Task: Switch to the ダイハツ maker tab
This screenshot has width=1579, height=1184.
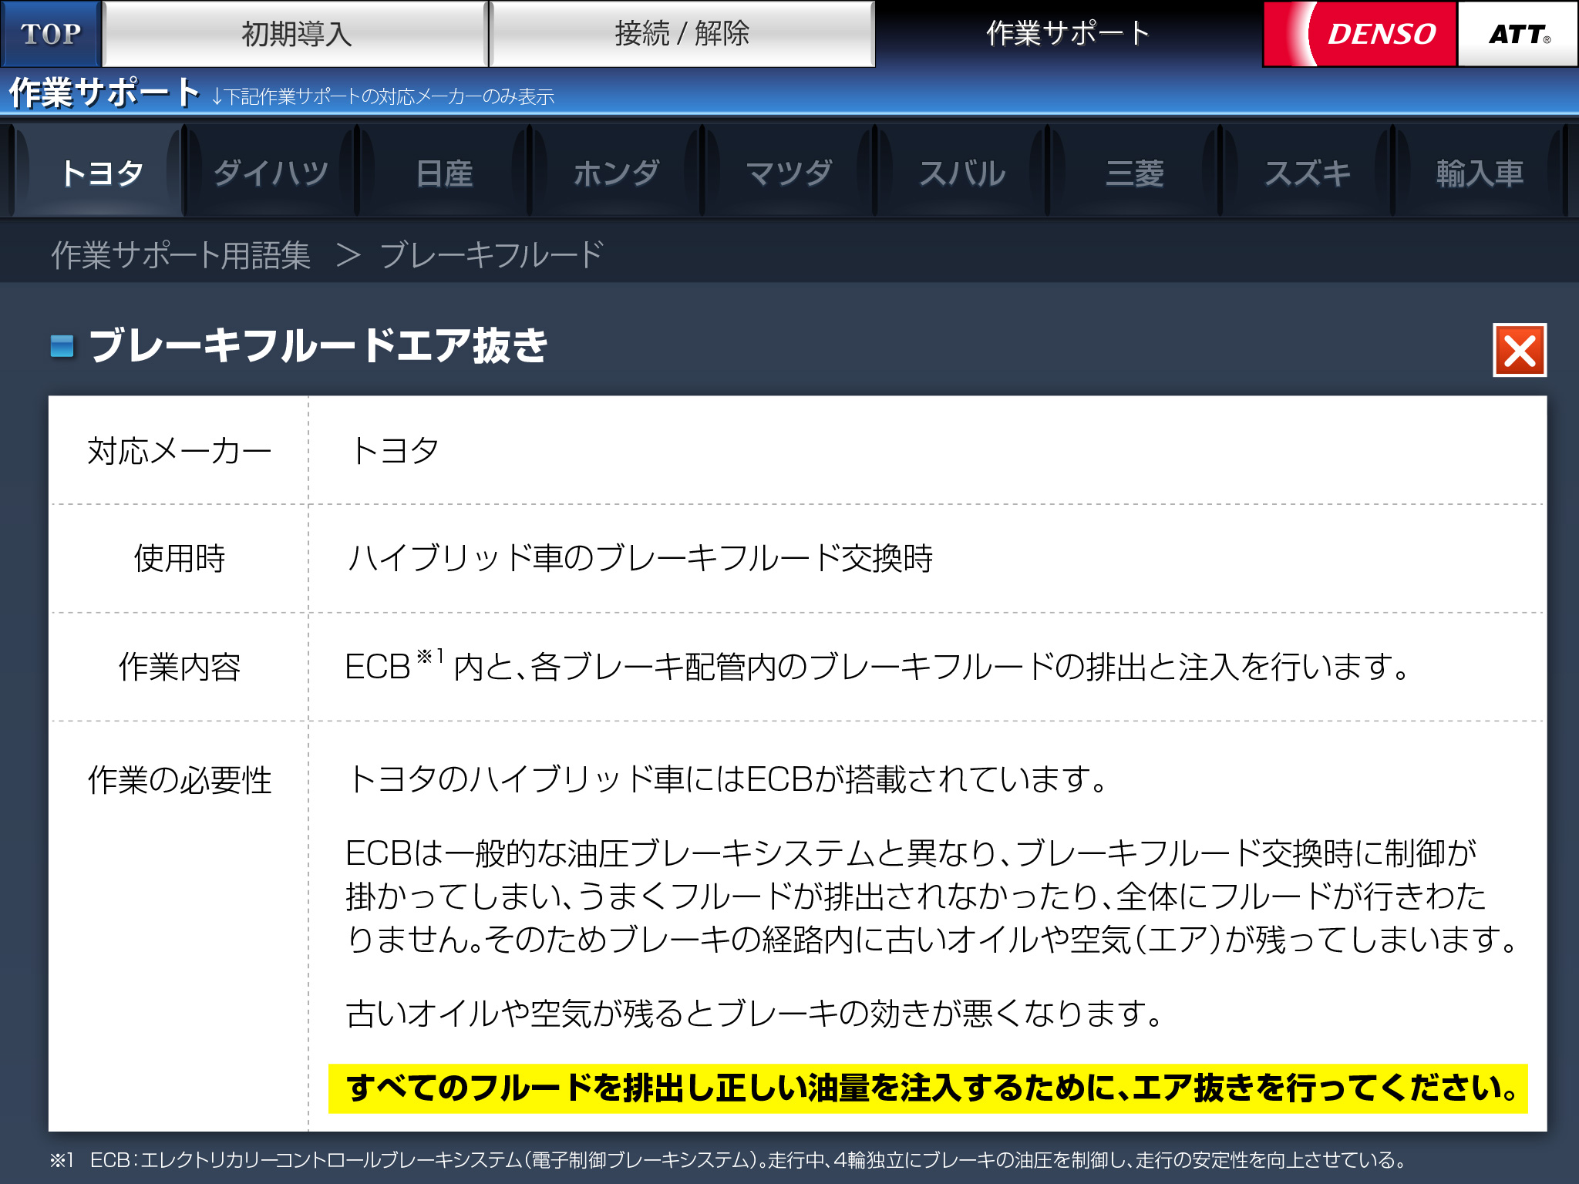Action: pos(271,173)
